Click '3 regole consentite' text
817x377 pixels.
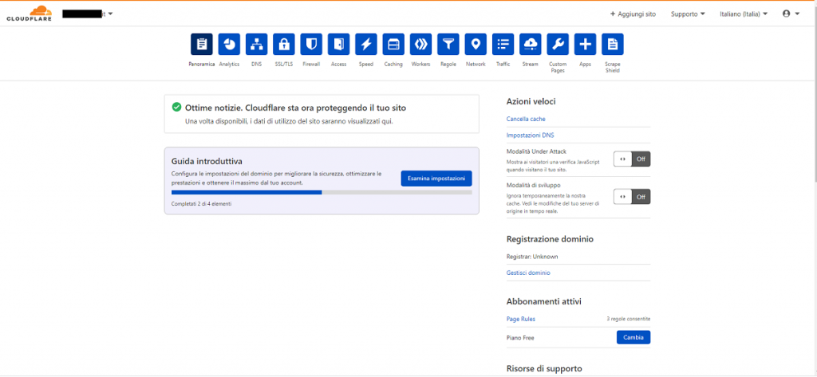tap(629, 319)
